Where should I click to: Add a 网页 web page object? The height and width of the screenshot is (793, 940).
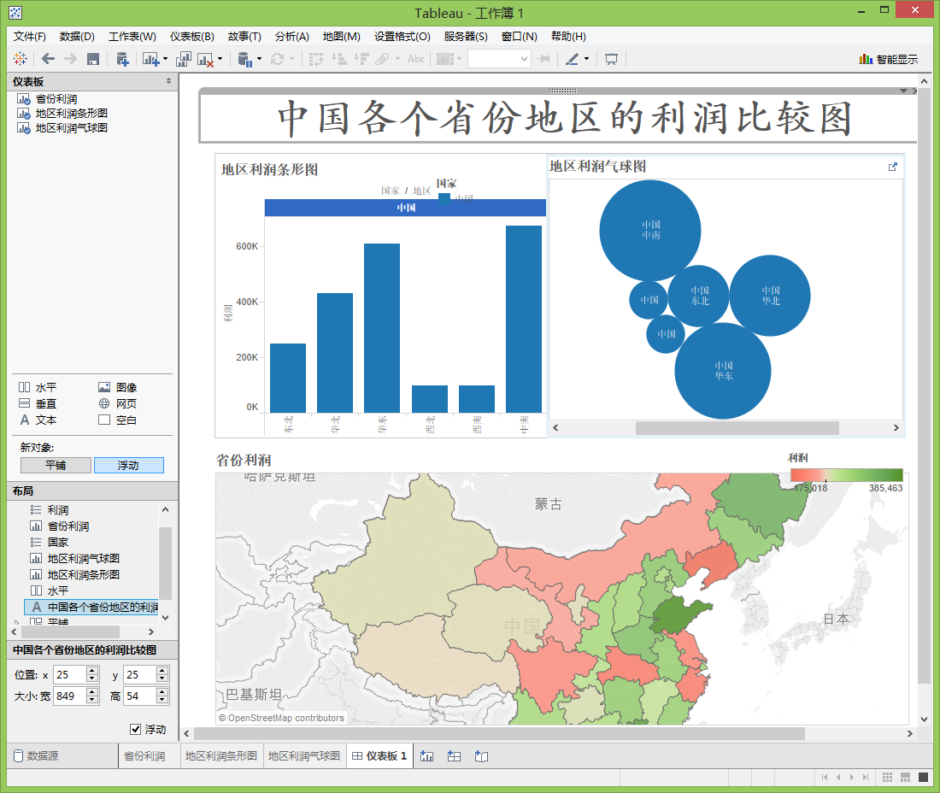coord(118,403)
